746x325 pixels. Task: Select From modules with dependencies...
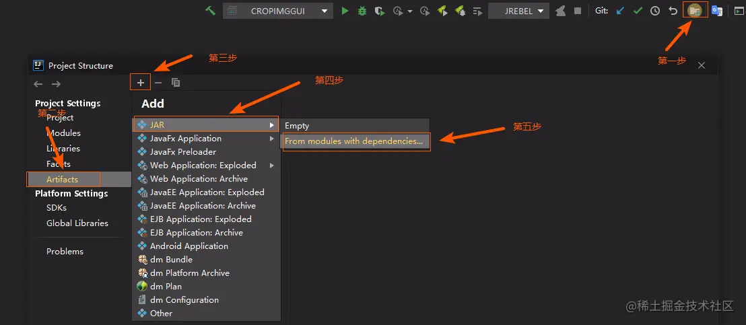355,141
